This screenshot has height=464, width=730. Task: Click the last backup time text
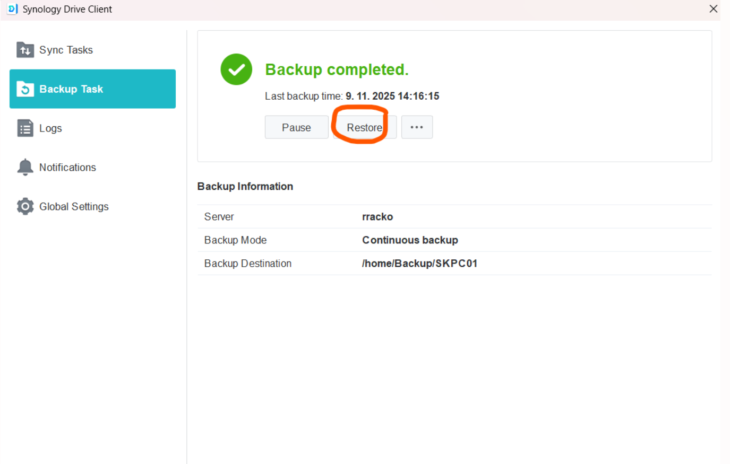pyautogui.click(x=352, y=96)
